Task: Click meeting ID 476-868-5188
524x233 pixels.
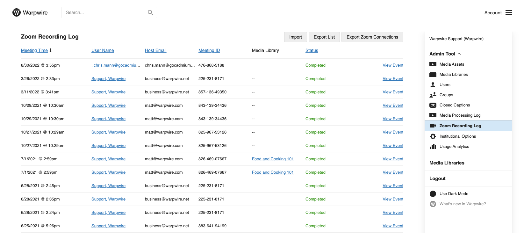Action: (211, 65)
